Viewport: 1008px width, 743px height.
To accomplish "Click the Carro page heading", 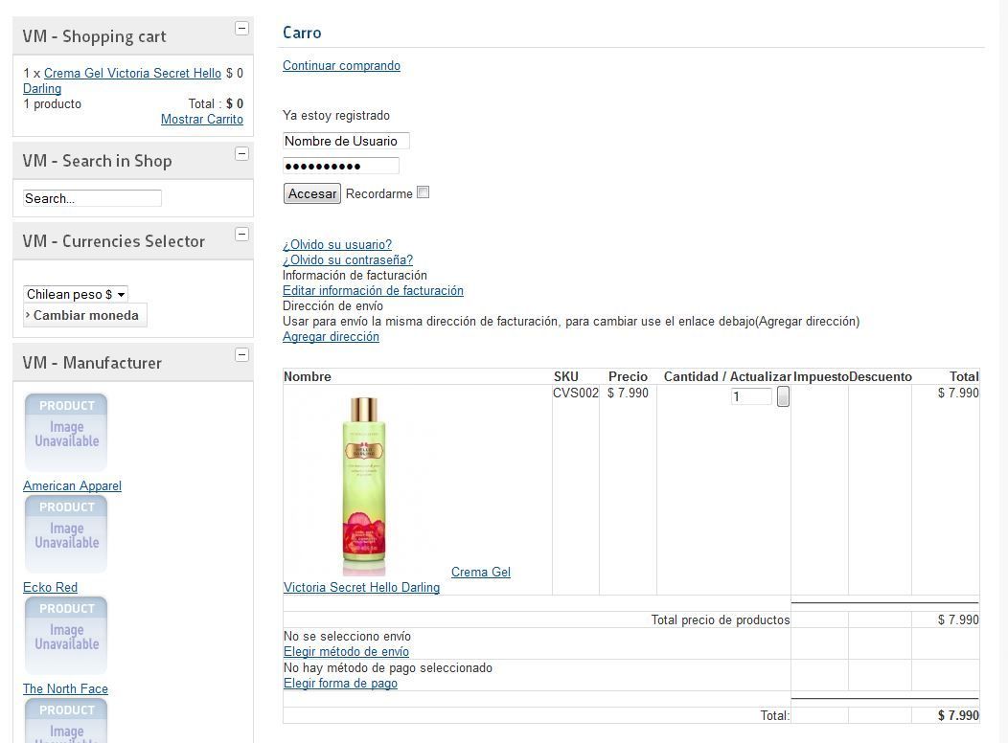I will [x=302, y=33].
